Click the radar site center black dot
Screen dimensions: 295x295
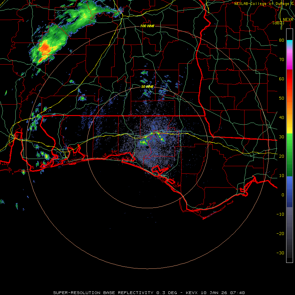[x=147, y=148]
